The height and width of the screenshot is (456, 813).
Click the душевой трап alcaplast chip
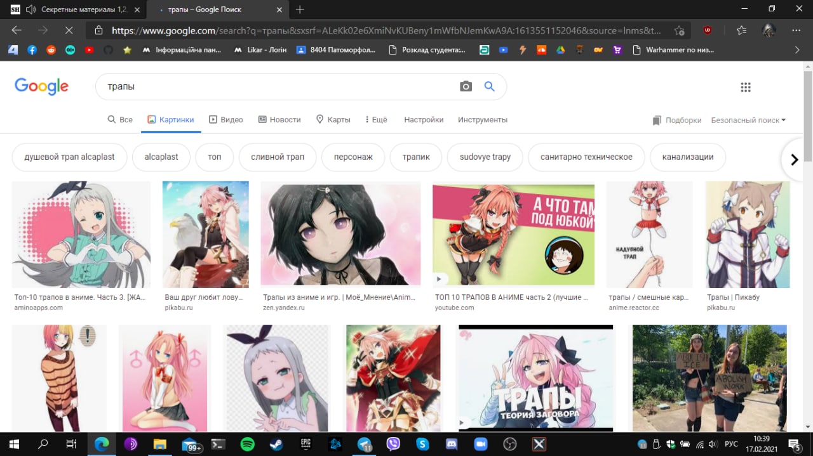click(69, 157)
